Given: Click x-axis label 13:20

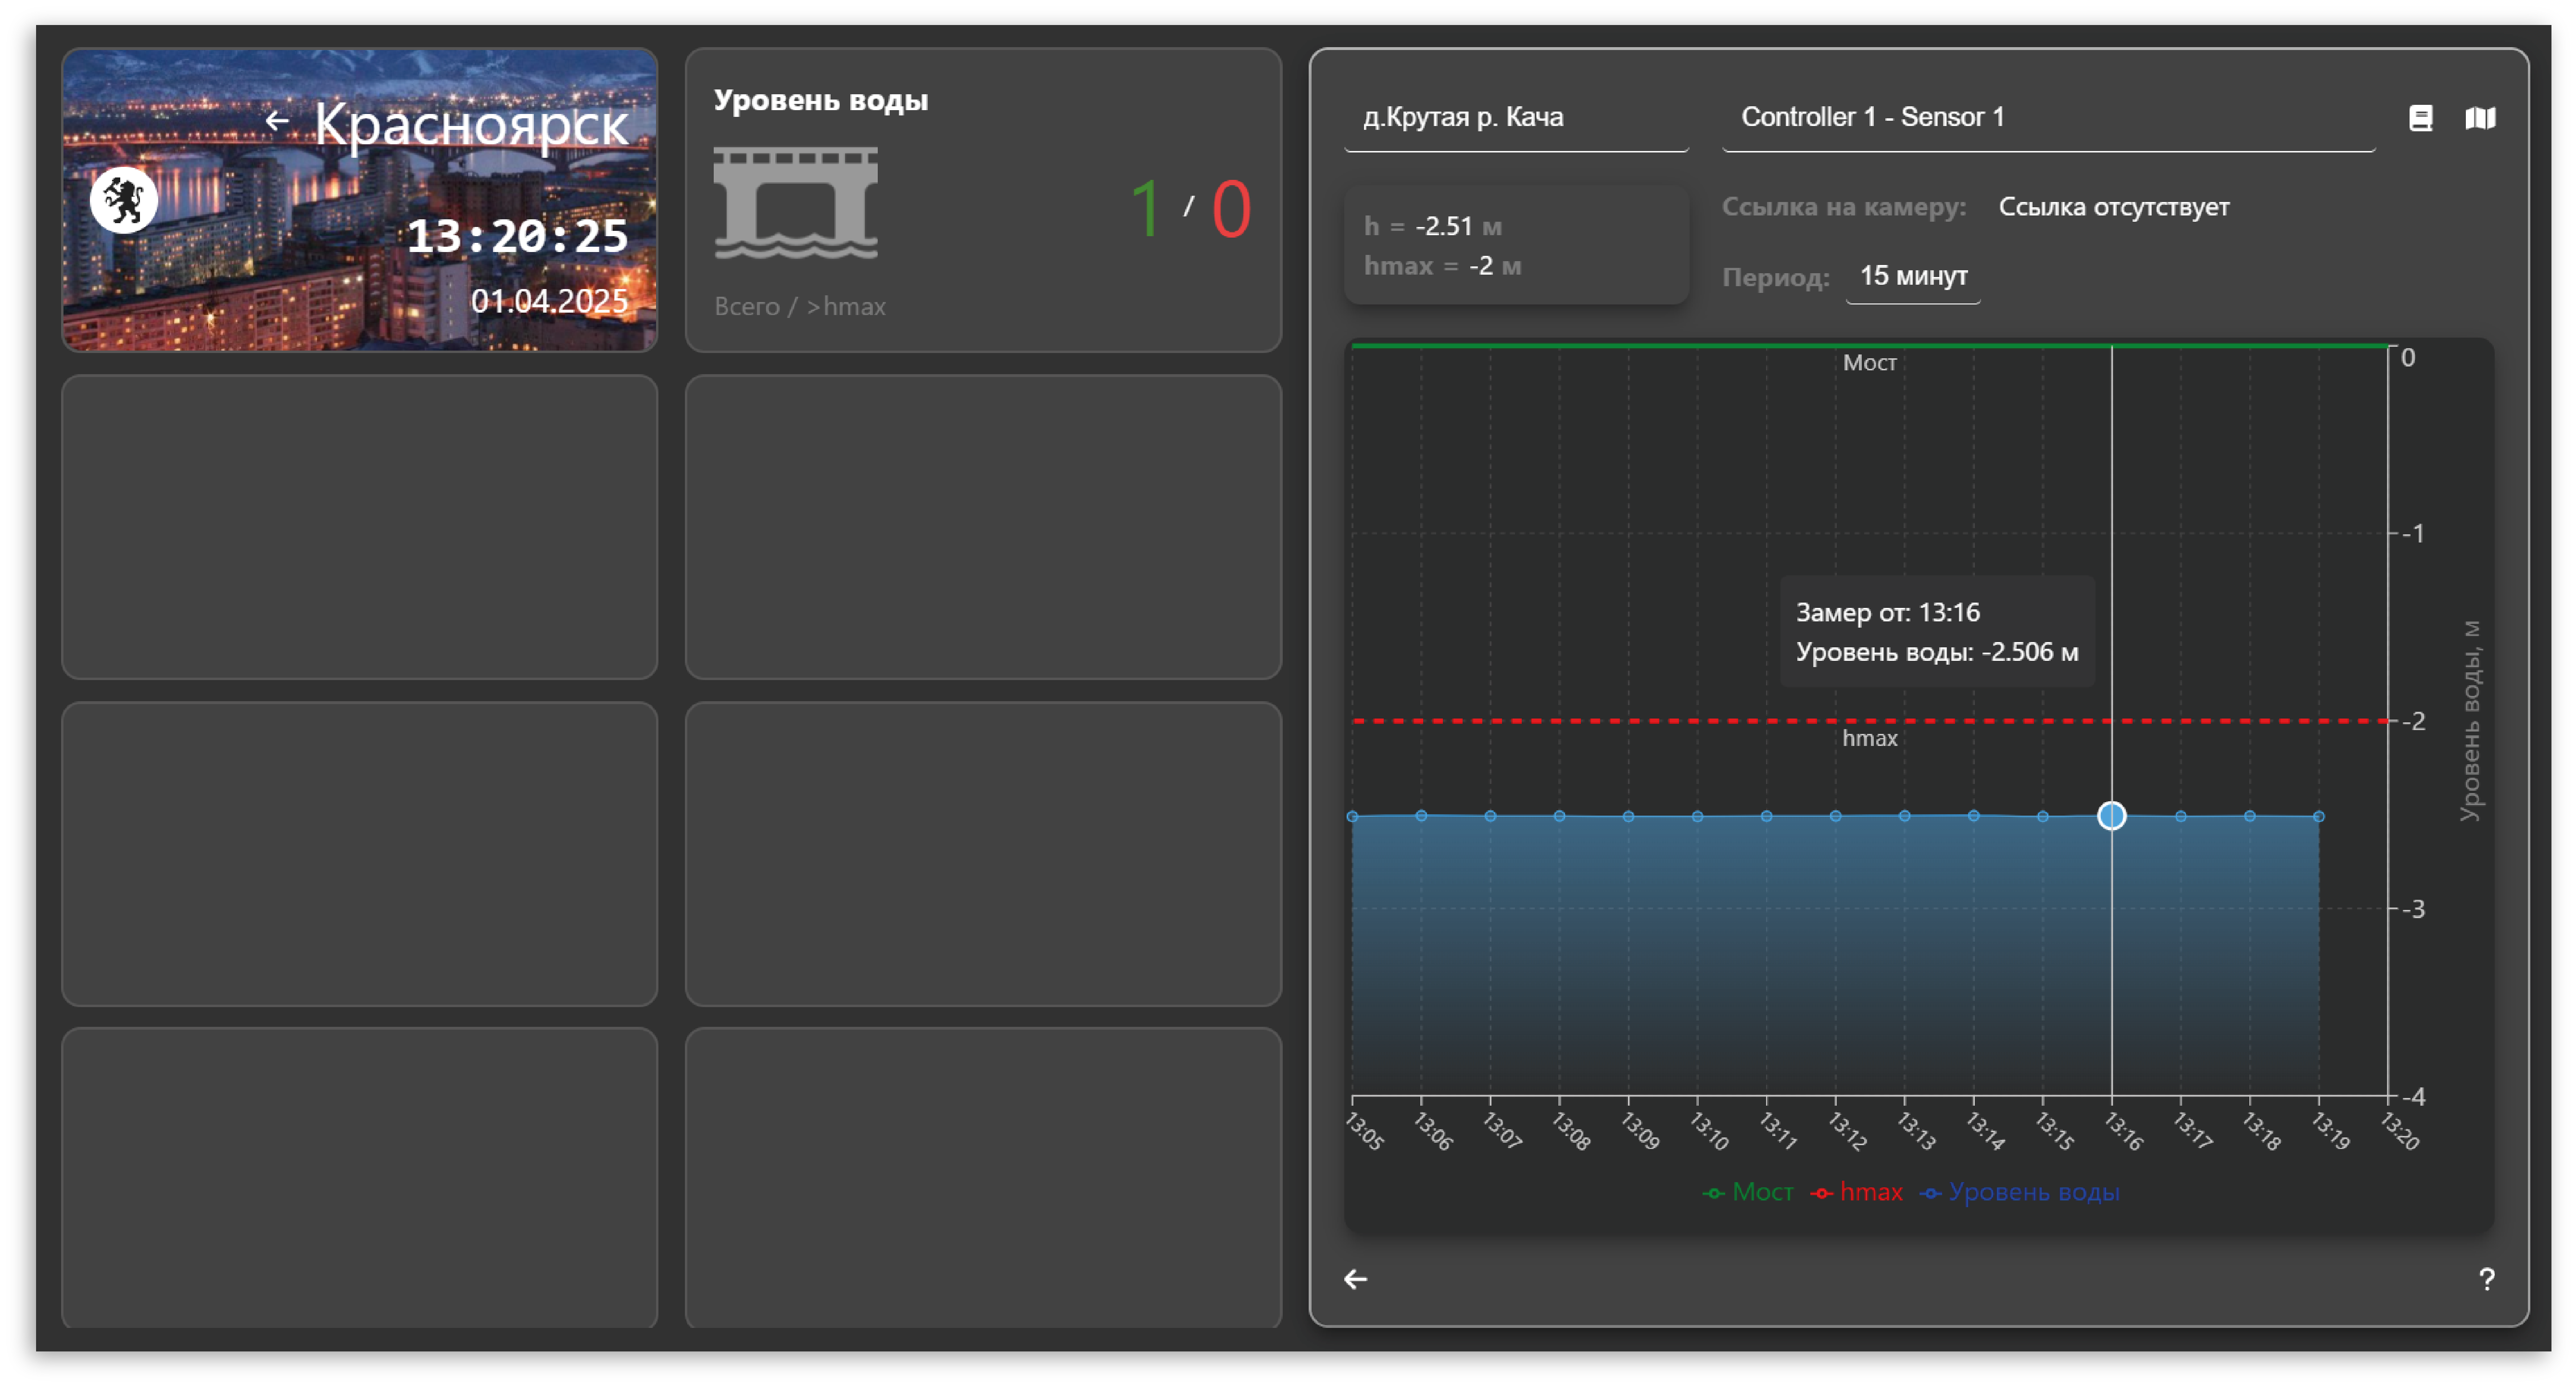Looking at the screenshot, I should (2399, 1131).
